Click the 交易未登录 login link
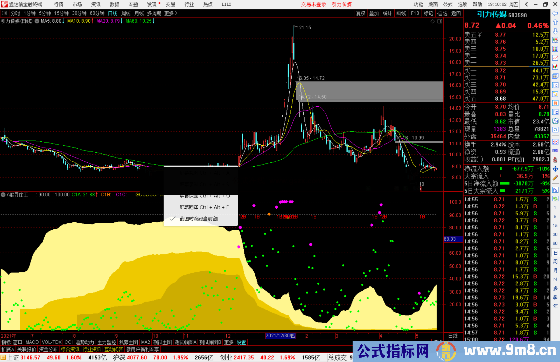560x362 pixels. pyautogui.click(x=313, y=4)
